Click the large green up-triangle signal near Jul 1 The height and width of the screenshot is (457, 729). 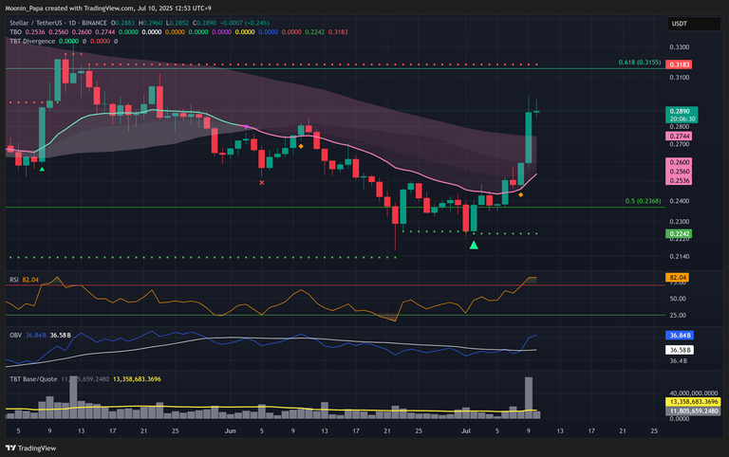(x=474, y=246)
